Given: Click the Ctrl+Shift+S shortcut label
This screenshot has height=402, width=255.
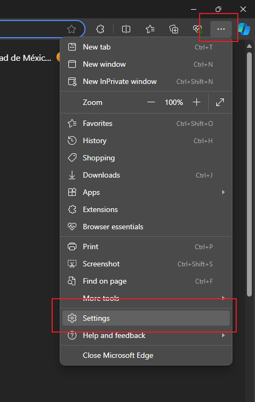Looking at the screenshot, I should point(195,264).
